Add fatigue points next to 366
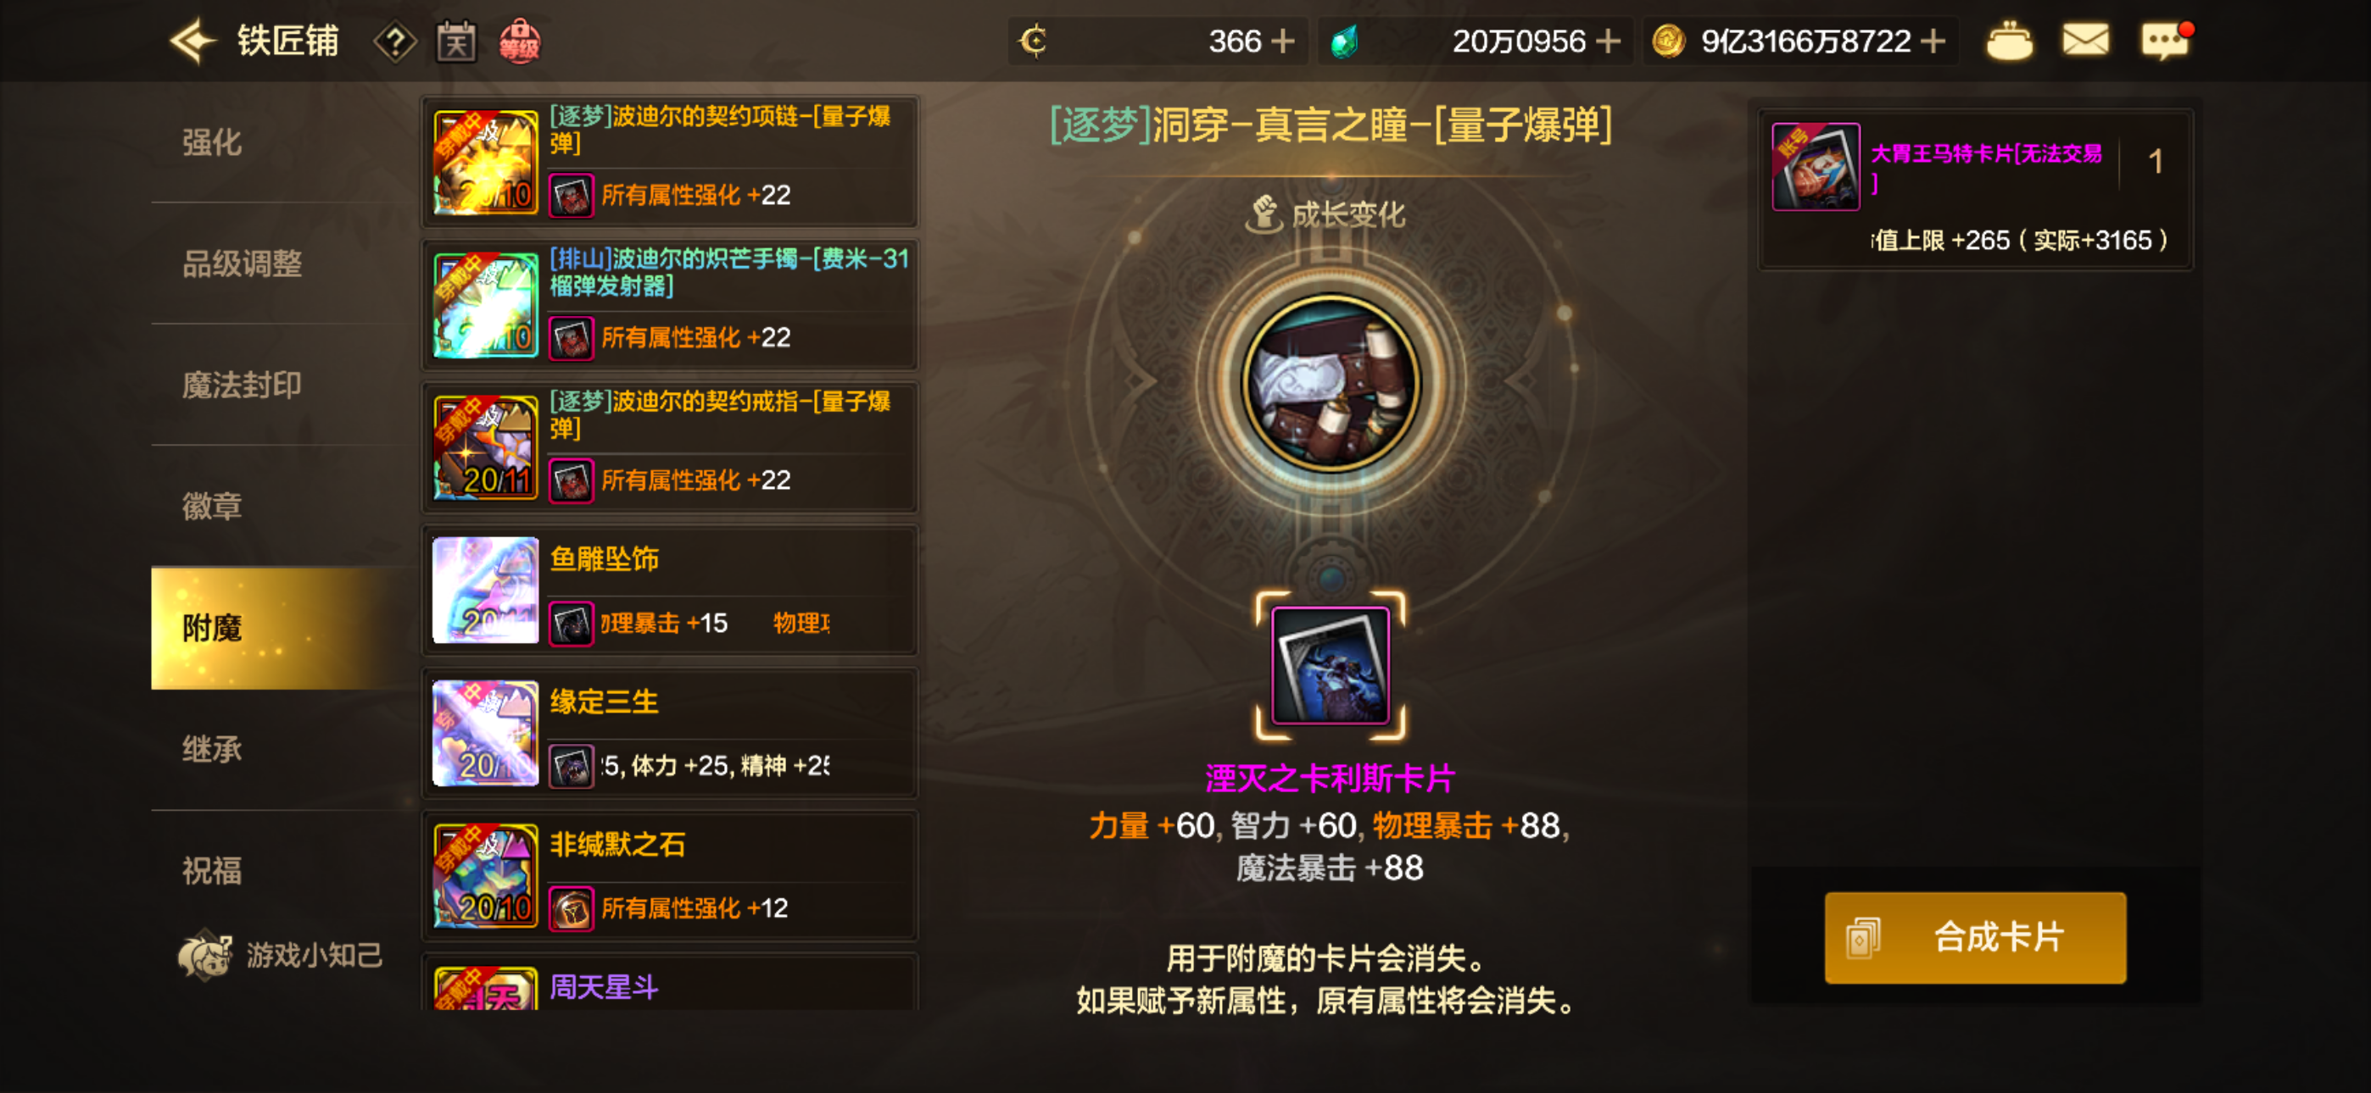 1282,41
